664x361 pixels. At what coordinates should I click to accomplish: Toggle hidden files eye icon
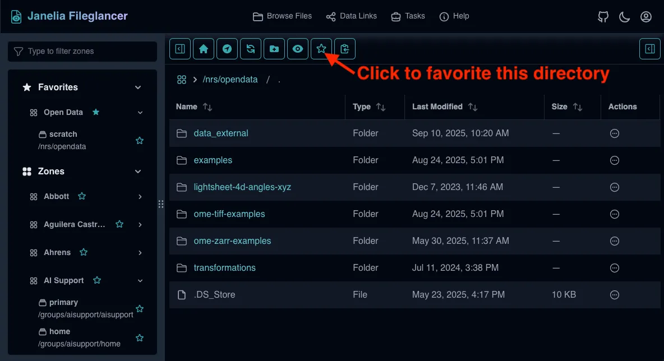[x=298, y=49]
